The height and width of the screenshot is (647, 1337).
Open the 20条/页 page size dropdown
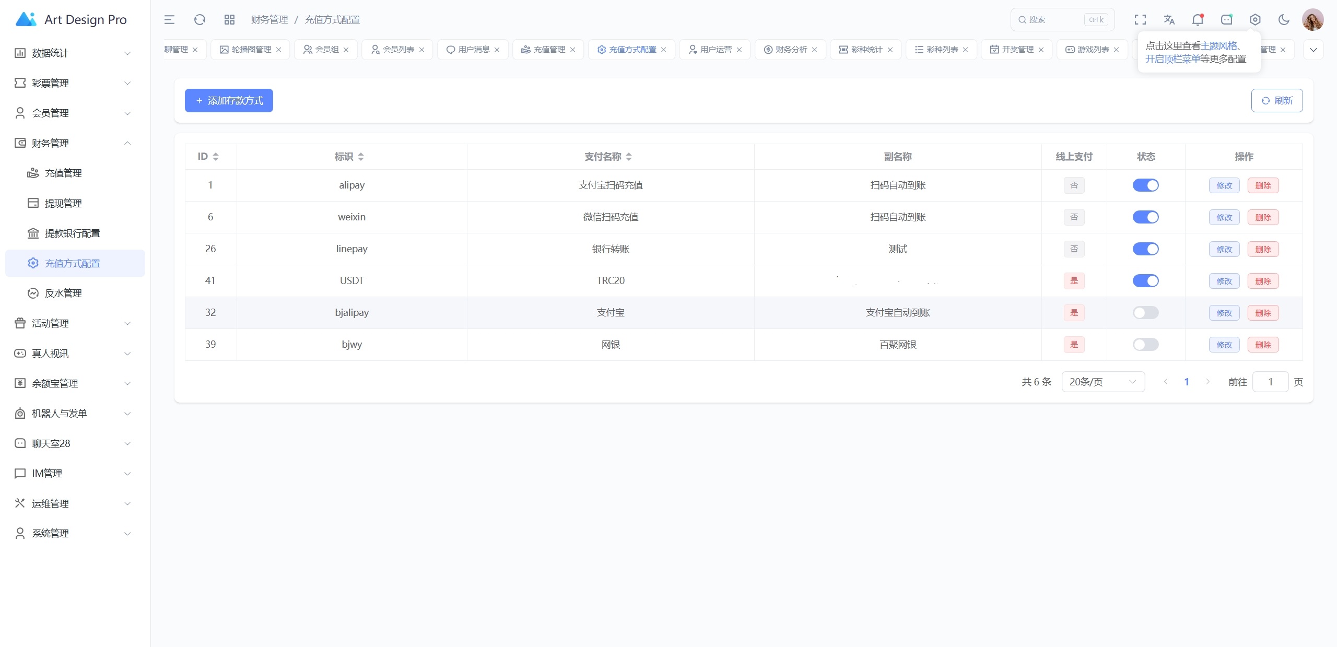click(x=1103, y=382)
